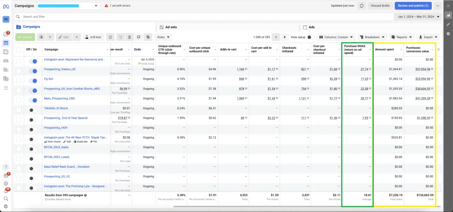Switch to the Ad sets tab
This screenshot has width=453, height=212.
pos(171,27)
